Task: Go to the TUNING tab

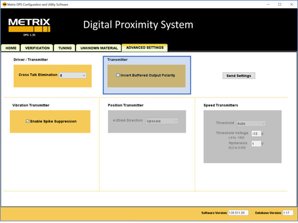Action: click(65, 48)
